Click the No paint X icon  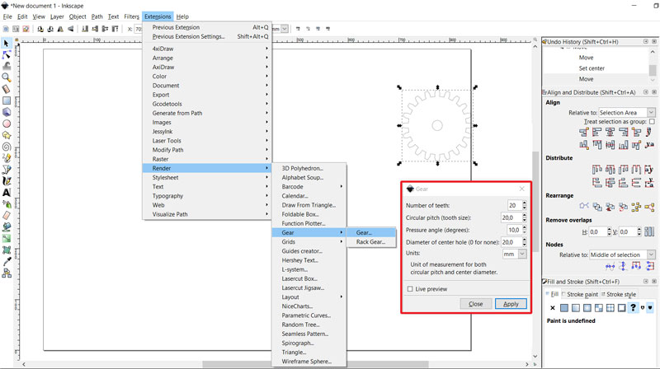tap(552, 308)
